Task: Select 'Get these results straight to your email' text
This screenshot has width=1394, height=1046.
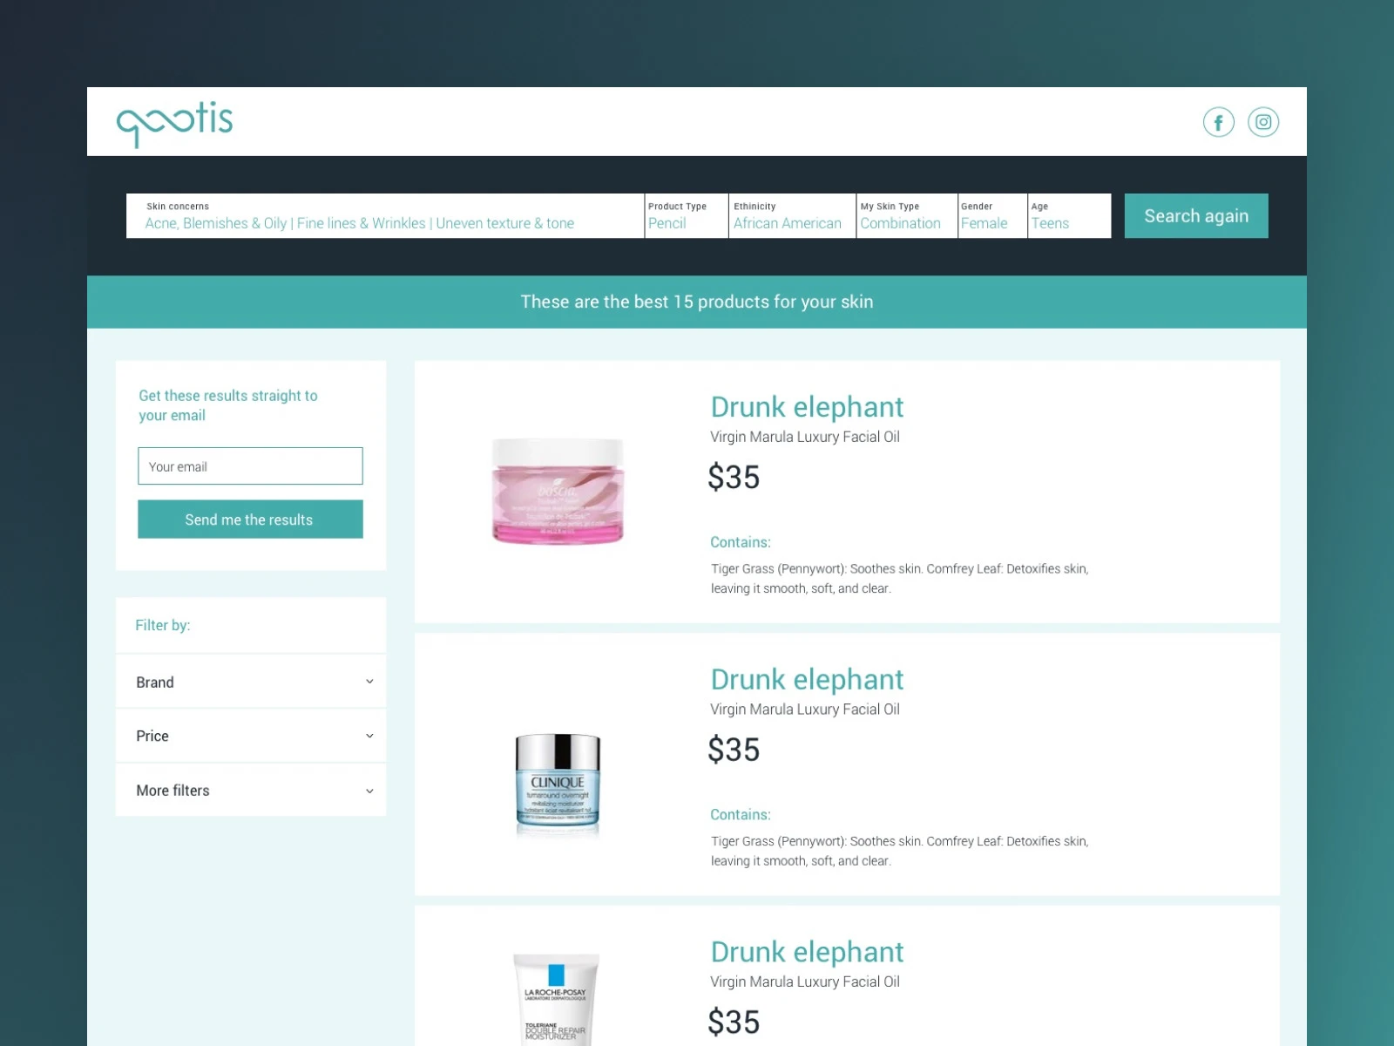Action: [x=228, y=405]
